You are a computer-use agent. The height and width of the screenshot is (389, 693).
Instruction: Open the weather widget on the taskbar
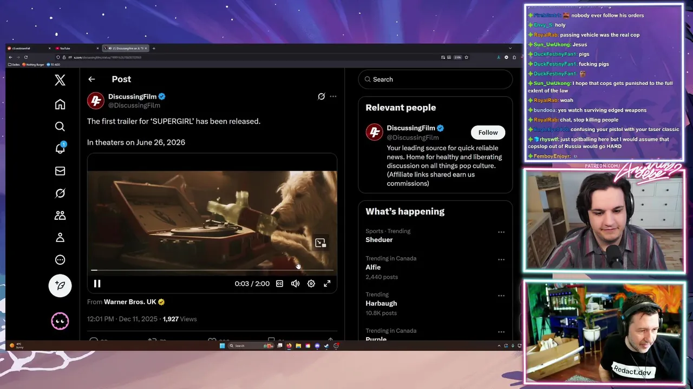point(17,346)
